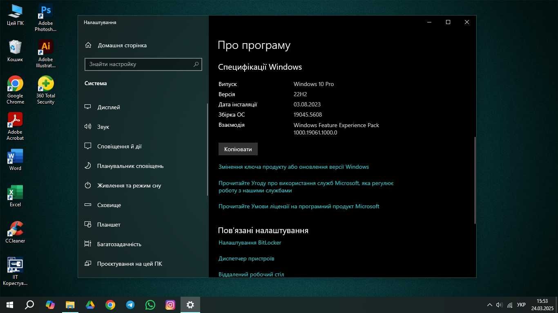Image resolution: width=558 pixels, height=313 pixels.
Task: Open Chrome from the taskbar
Action: [110, 305]
